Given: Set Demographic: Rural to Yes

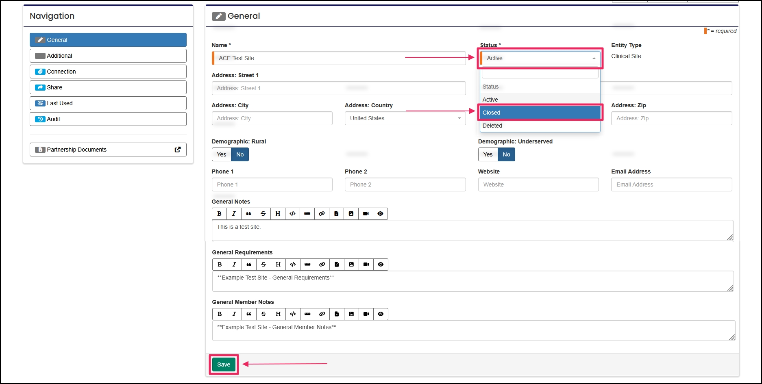Looking at the screenshot, I should tap(222, 154).
